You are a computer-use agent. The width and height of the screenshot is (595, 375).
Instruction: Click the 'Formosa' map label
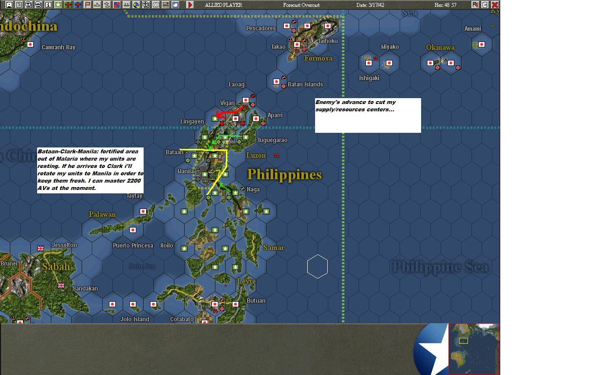pos(319,58)
